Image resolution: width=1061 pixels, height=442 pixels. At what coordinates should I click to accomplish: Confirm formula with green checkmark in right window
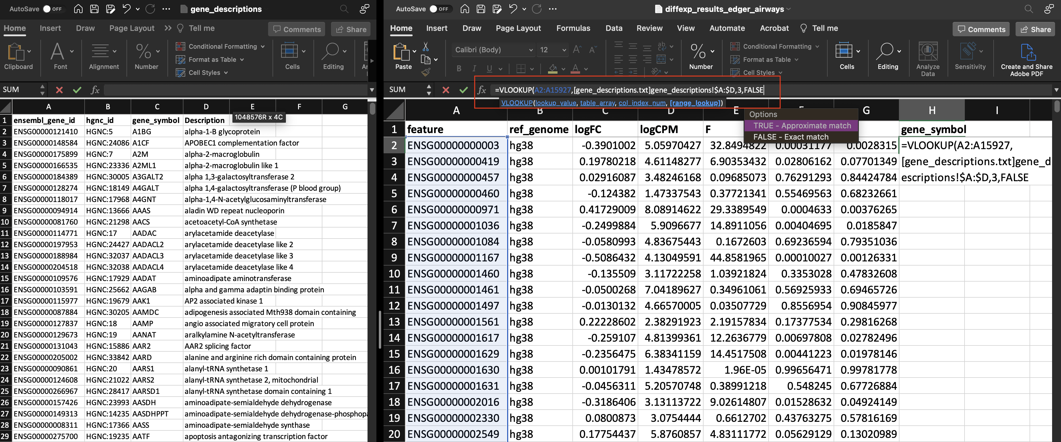[x=463, y=90]
